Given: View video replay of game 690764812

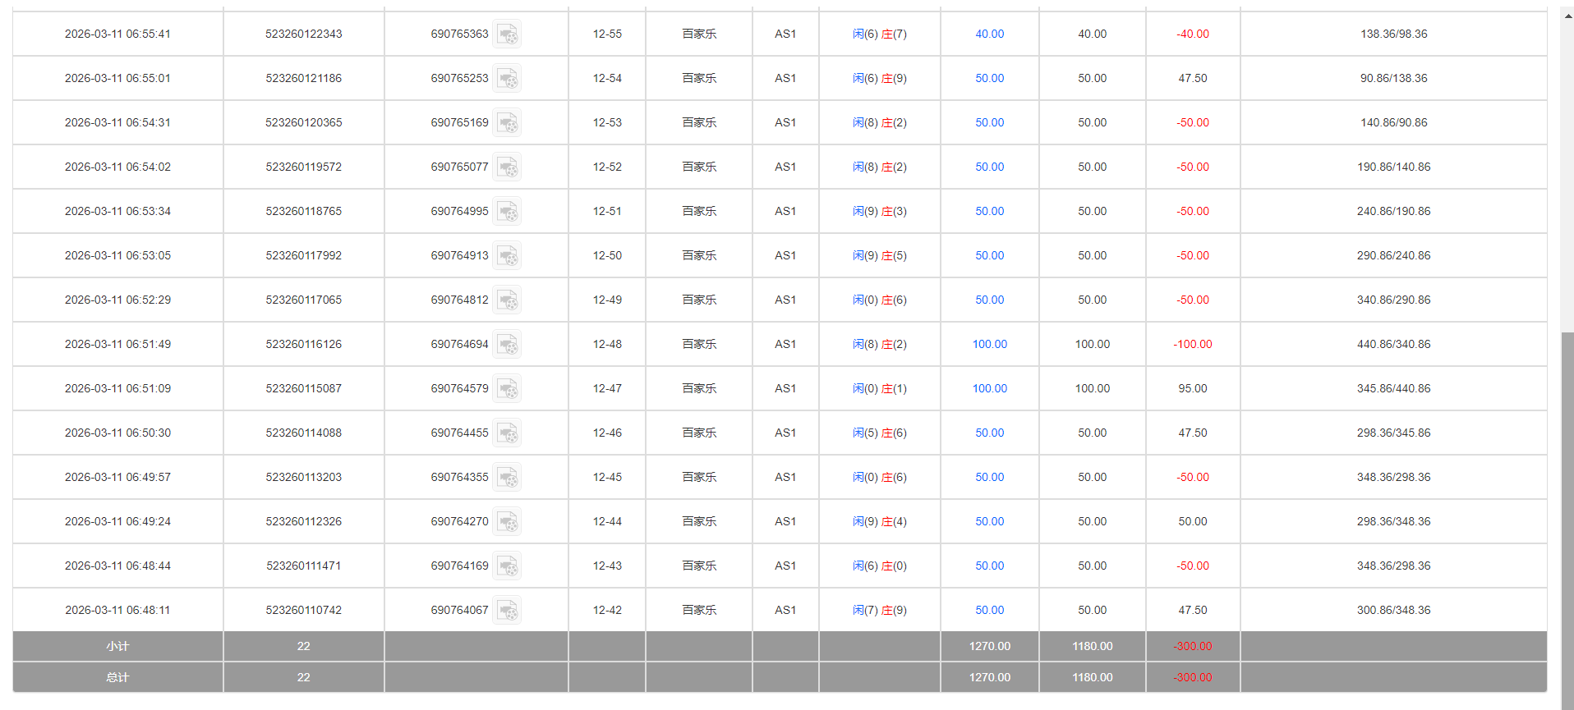Looking at the screenshot, I should click(x=507, y=300).
